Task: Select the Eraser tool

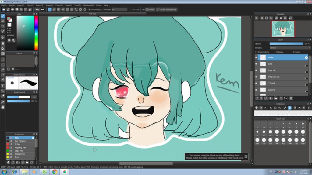Action: tap(3, 21)
